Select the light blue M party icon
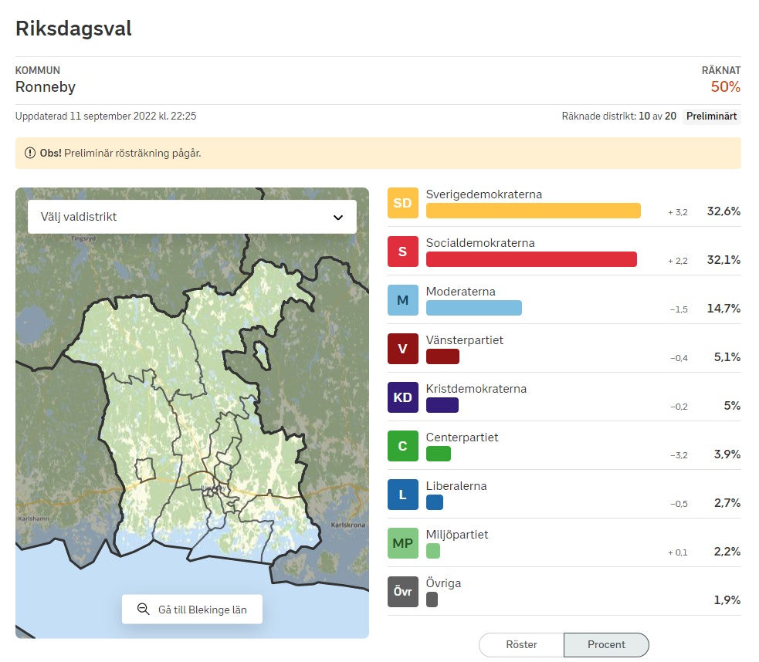759x662 pixels. coord(402,300)
